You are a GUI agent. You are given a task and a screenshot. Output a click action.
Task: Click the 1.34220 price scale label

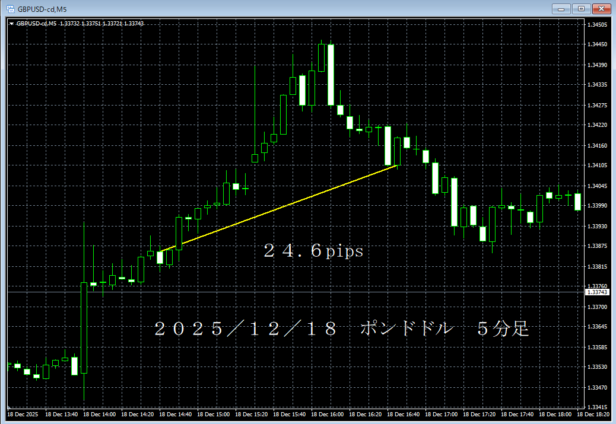(597, 125)
